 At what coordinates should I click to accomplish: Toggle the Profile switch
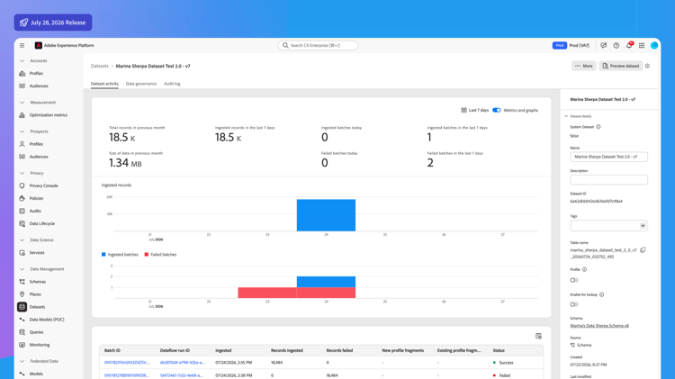(x=574, y=280)
